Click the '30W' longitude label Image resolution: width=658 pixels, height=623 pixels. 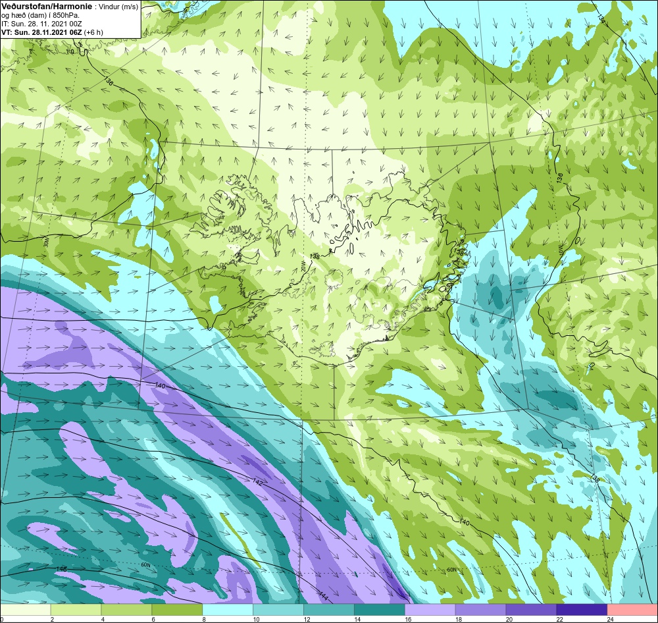pyautogui.click(x=46, y=242)
